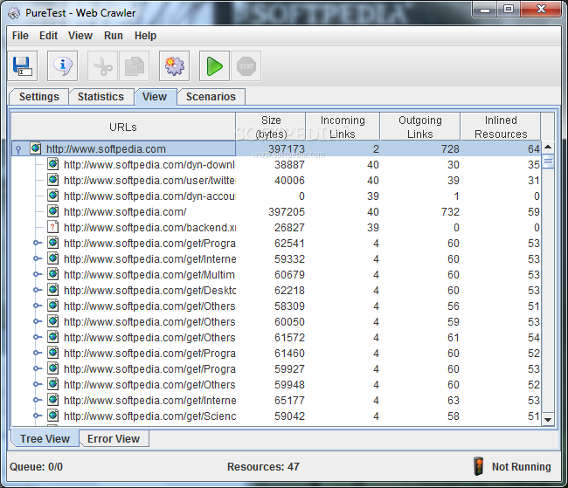568x488 pixels.
Task: Click the Stop sign icon
Action: click(246, 66)
